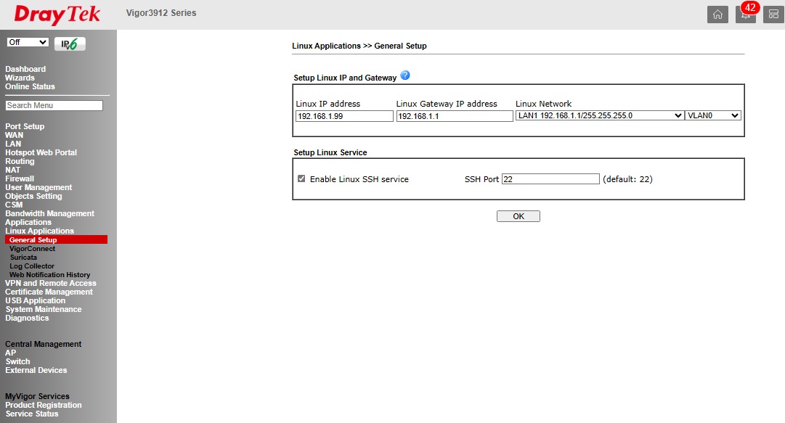The height and width of the screenshot is (423, 785).
Task: Open the Off auto-logout dropdown
Action: 28,43
